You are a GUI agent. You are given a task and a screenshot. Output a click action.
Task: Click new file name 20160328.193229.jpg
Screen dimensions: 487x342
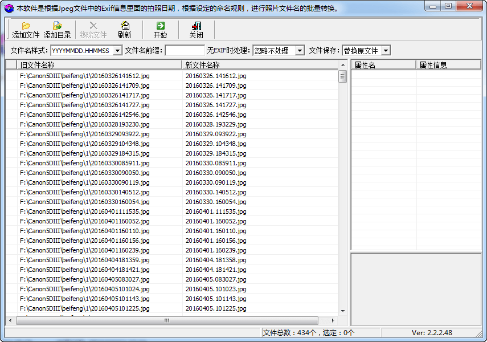[216, 124]
